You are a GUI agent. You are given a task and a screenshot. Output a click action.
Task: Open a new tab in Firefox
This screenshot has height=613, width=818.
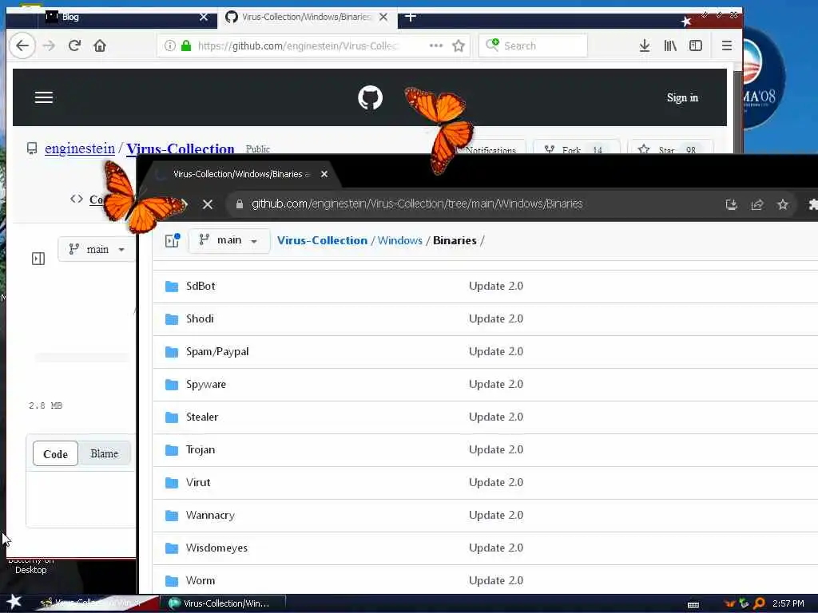tap(411, 17)
